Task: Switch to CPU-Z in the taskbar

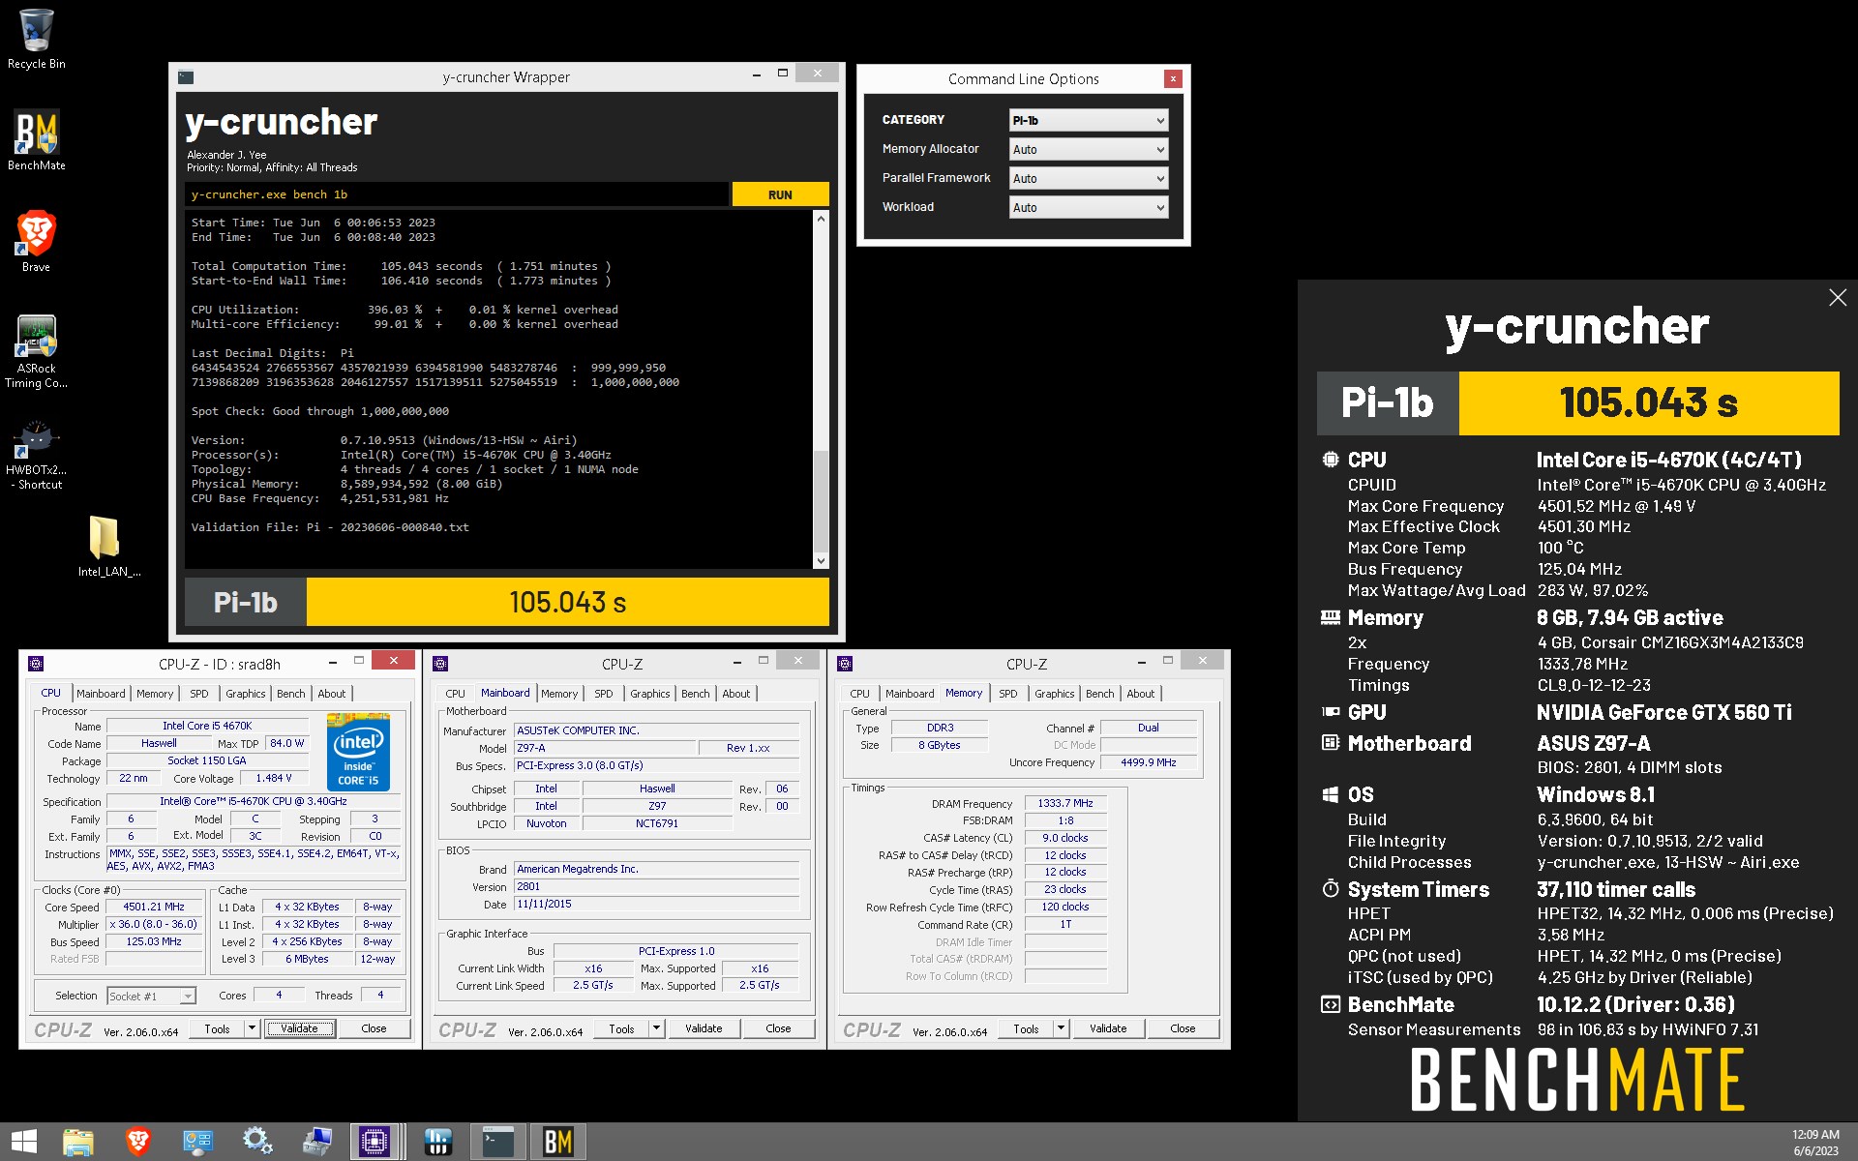Action: point(374,1142)
